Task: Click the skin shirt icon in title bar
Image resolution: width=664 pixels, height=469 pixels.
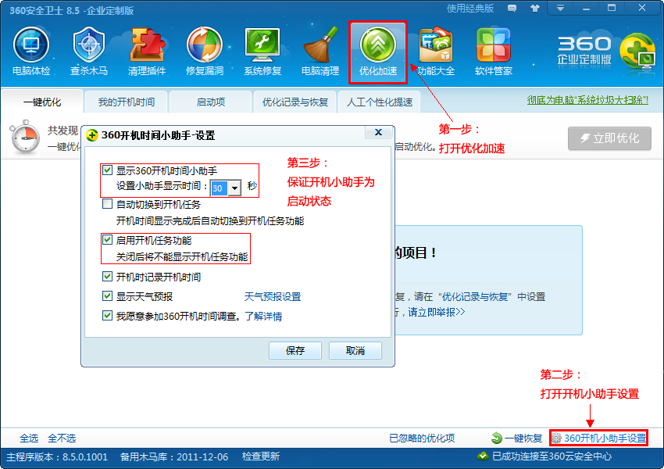Action: coord(535,9)
